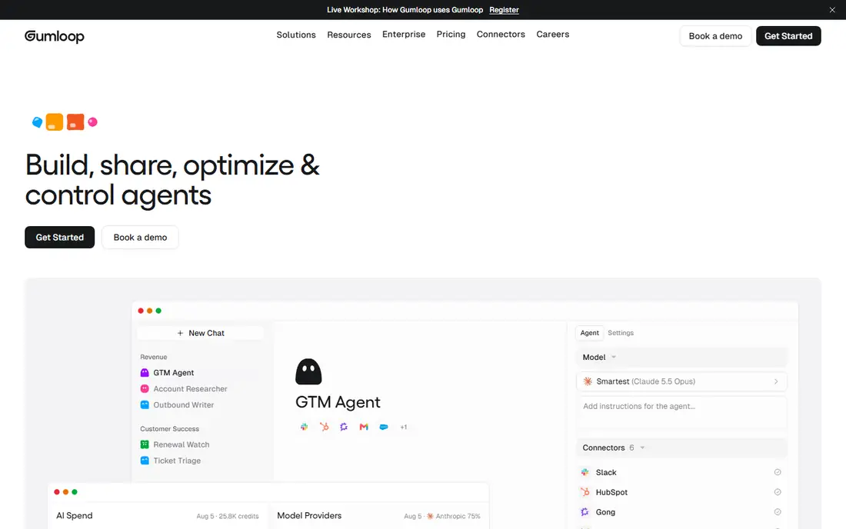Image resolution: width=846 pixels, height=529 pixels.
Task: Click the Slack logo in the Connectors list
Action: pyautogui.click(x=585, y=472)
